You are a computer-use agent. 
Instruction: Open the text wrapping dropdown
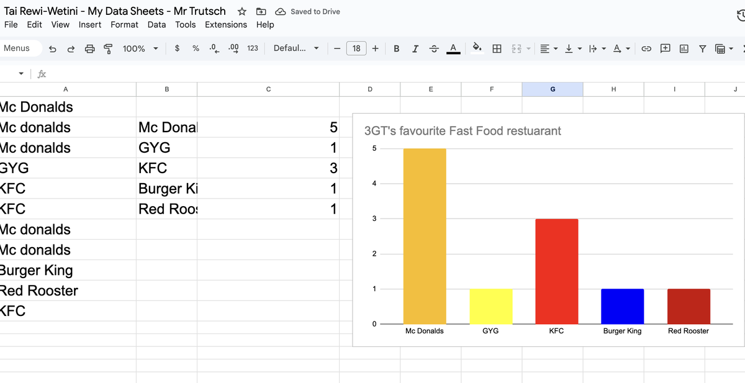click(x=596, y=48)
